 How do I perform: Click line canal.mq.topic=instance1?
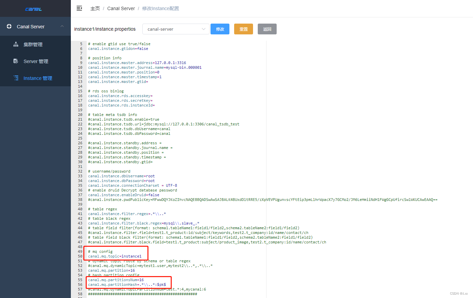115,256
